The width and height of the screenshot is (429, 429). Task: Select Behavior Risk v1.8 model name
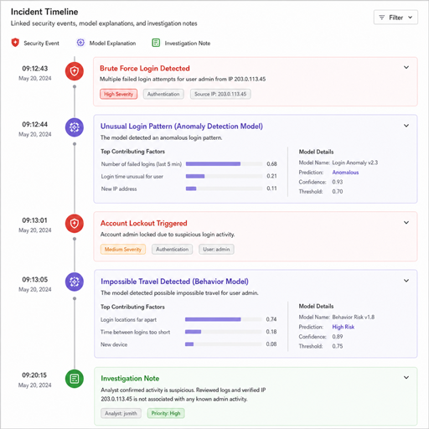click(x=353, y=317)
